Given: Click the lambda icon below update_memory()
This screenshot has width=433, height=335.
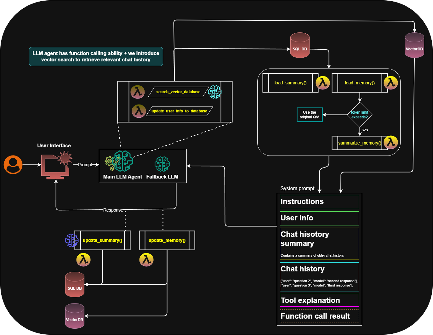Looking at the screenshot, I should 146,259.
